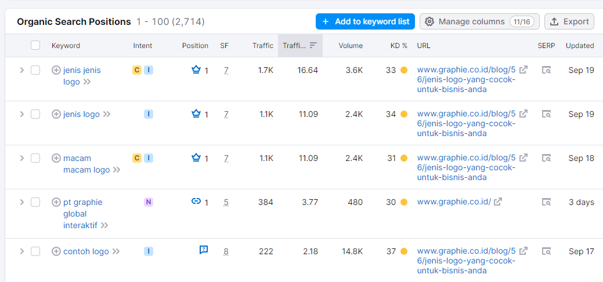Click the SF value 8 for contoh logo
Screen dimensions: 603x282
pos(226,252)
